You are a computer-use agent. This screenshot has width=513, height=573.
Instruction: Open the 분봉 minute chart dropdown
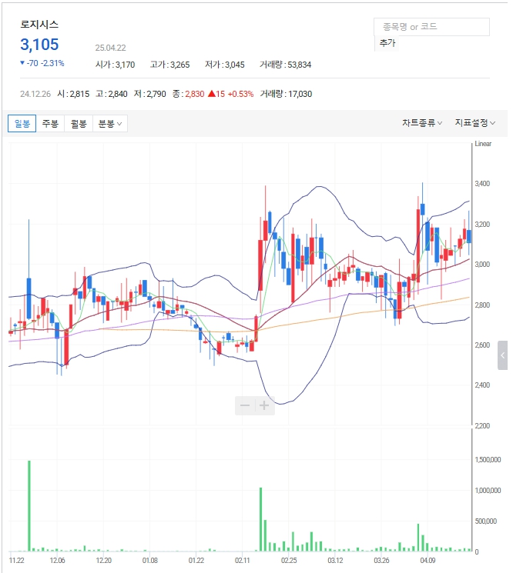coord(110,124)
